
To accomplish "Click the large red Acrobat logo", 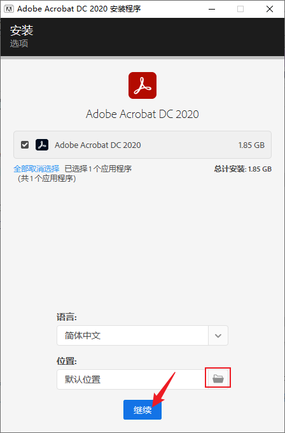I will pyautogui.click(x=142, y=85).
